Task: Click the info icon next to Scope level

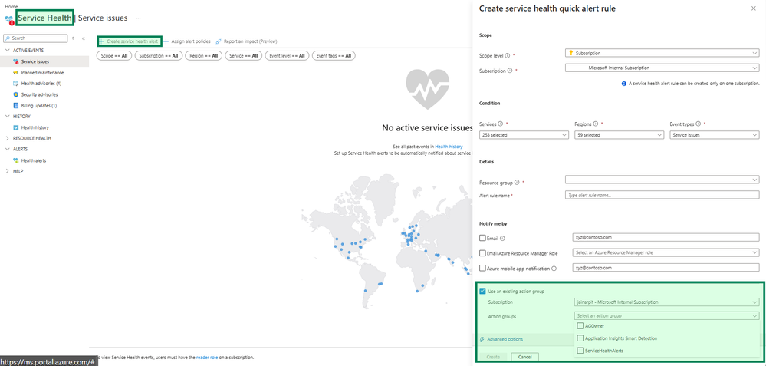Action: coord(507,55)
